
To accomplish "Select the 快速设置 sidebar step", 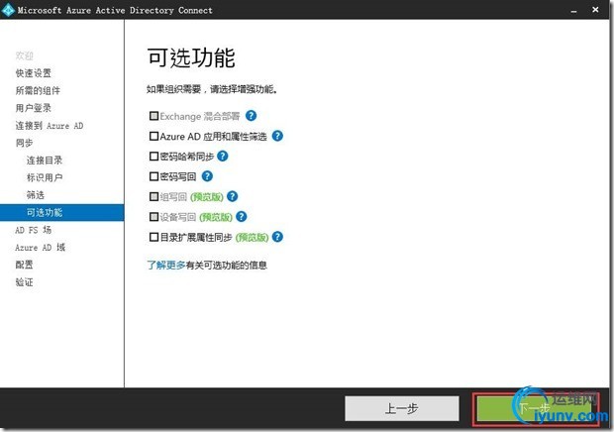I will 34,73.
